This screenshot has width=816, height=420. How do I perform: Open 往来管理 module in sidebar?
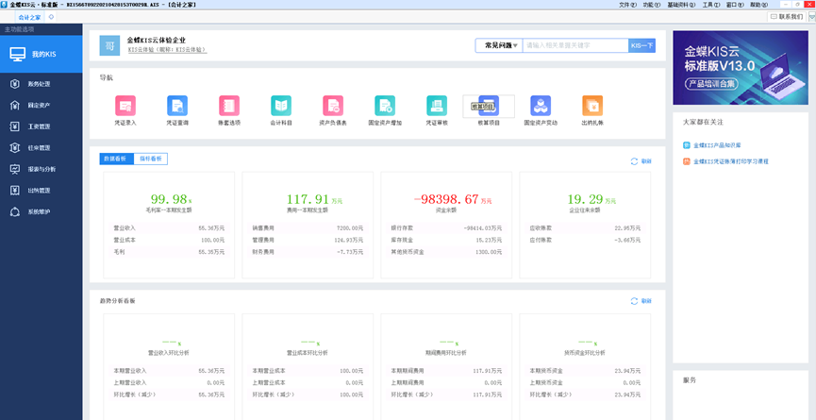(42, 148)
